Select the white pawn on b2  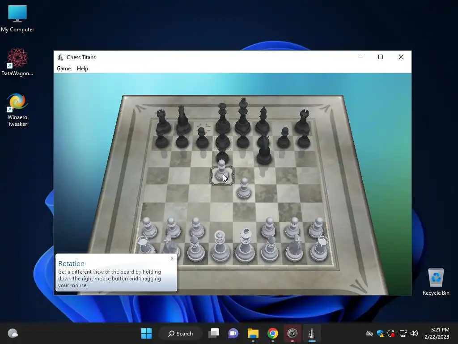(x=173, y=228)
